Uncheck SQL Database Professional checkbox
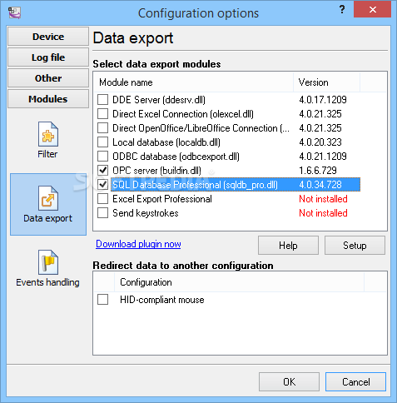The width and height of the screenshot is (397, 403). (102, 185)
